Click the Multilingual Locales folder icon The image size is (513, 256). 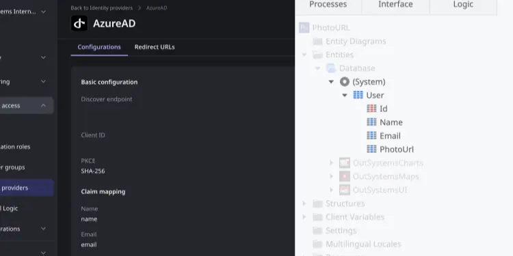[317, 244]
